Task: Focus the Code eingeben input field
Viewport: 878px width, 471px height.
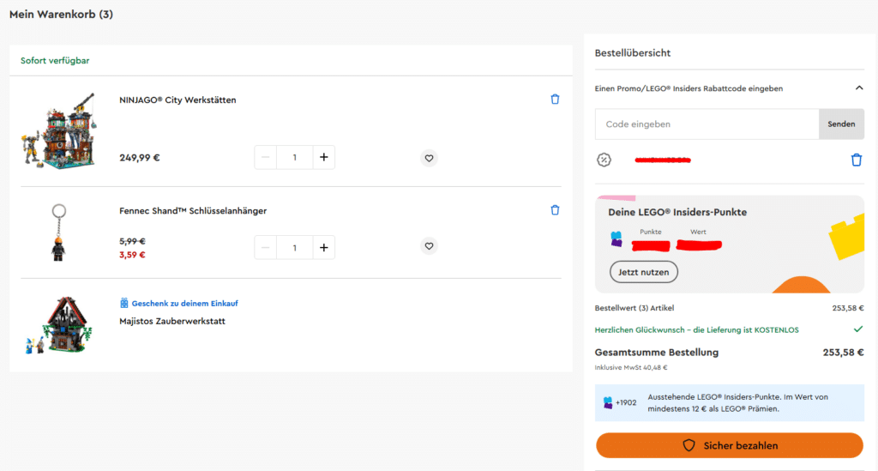Action: click(x=707, y=124)
